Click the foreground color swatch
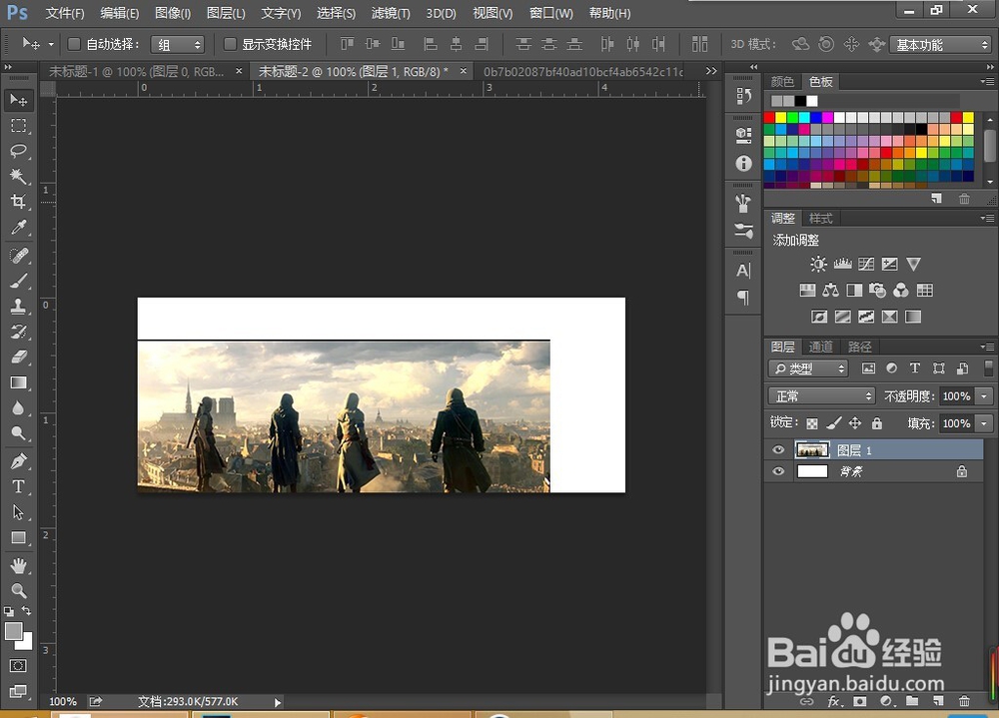The height and width of the screenshot is (718, 999). [13, 631]
